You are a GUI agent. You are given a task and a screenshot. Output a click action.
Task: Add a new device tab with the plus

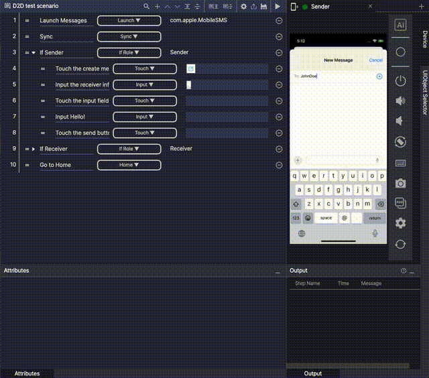[x=422, y=6]
